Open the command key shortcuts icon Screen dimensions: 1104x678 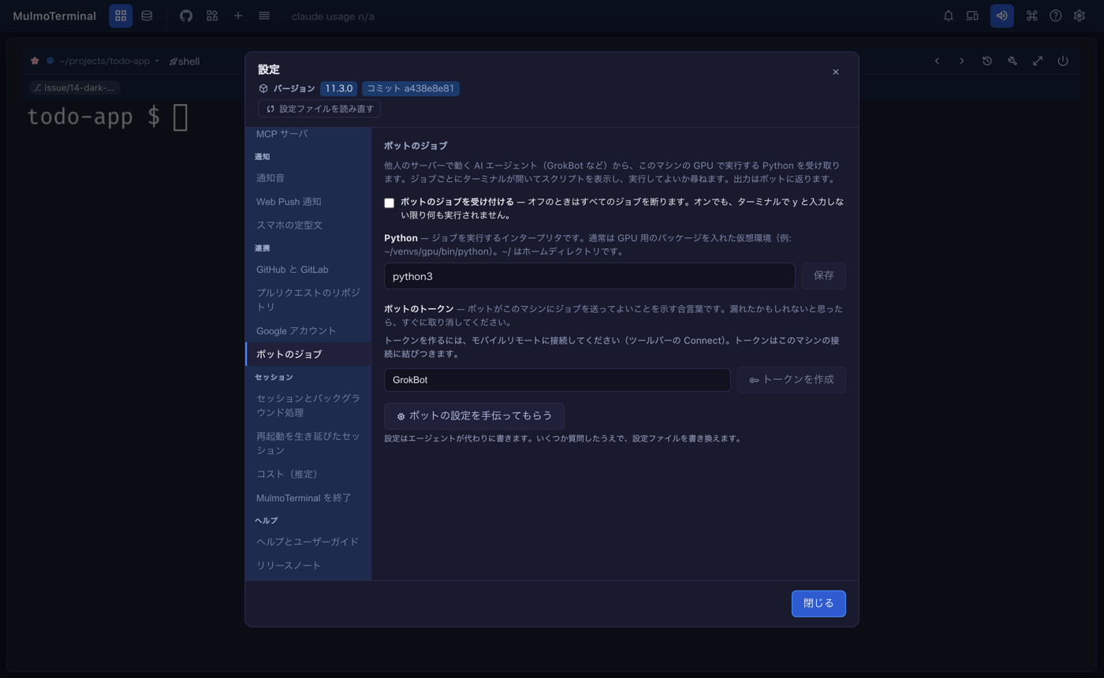[1031, 16]
